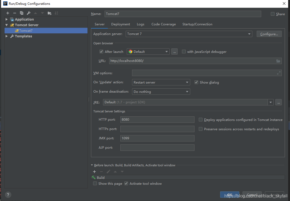
Task: Open help with question mark button
Action: (8, 195)
